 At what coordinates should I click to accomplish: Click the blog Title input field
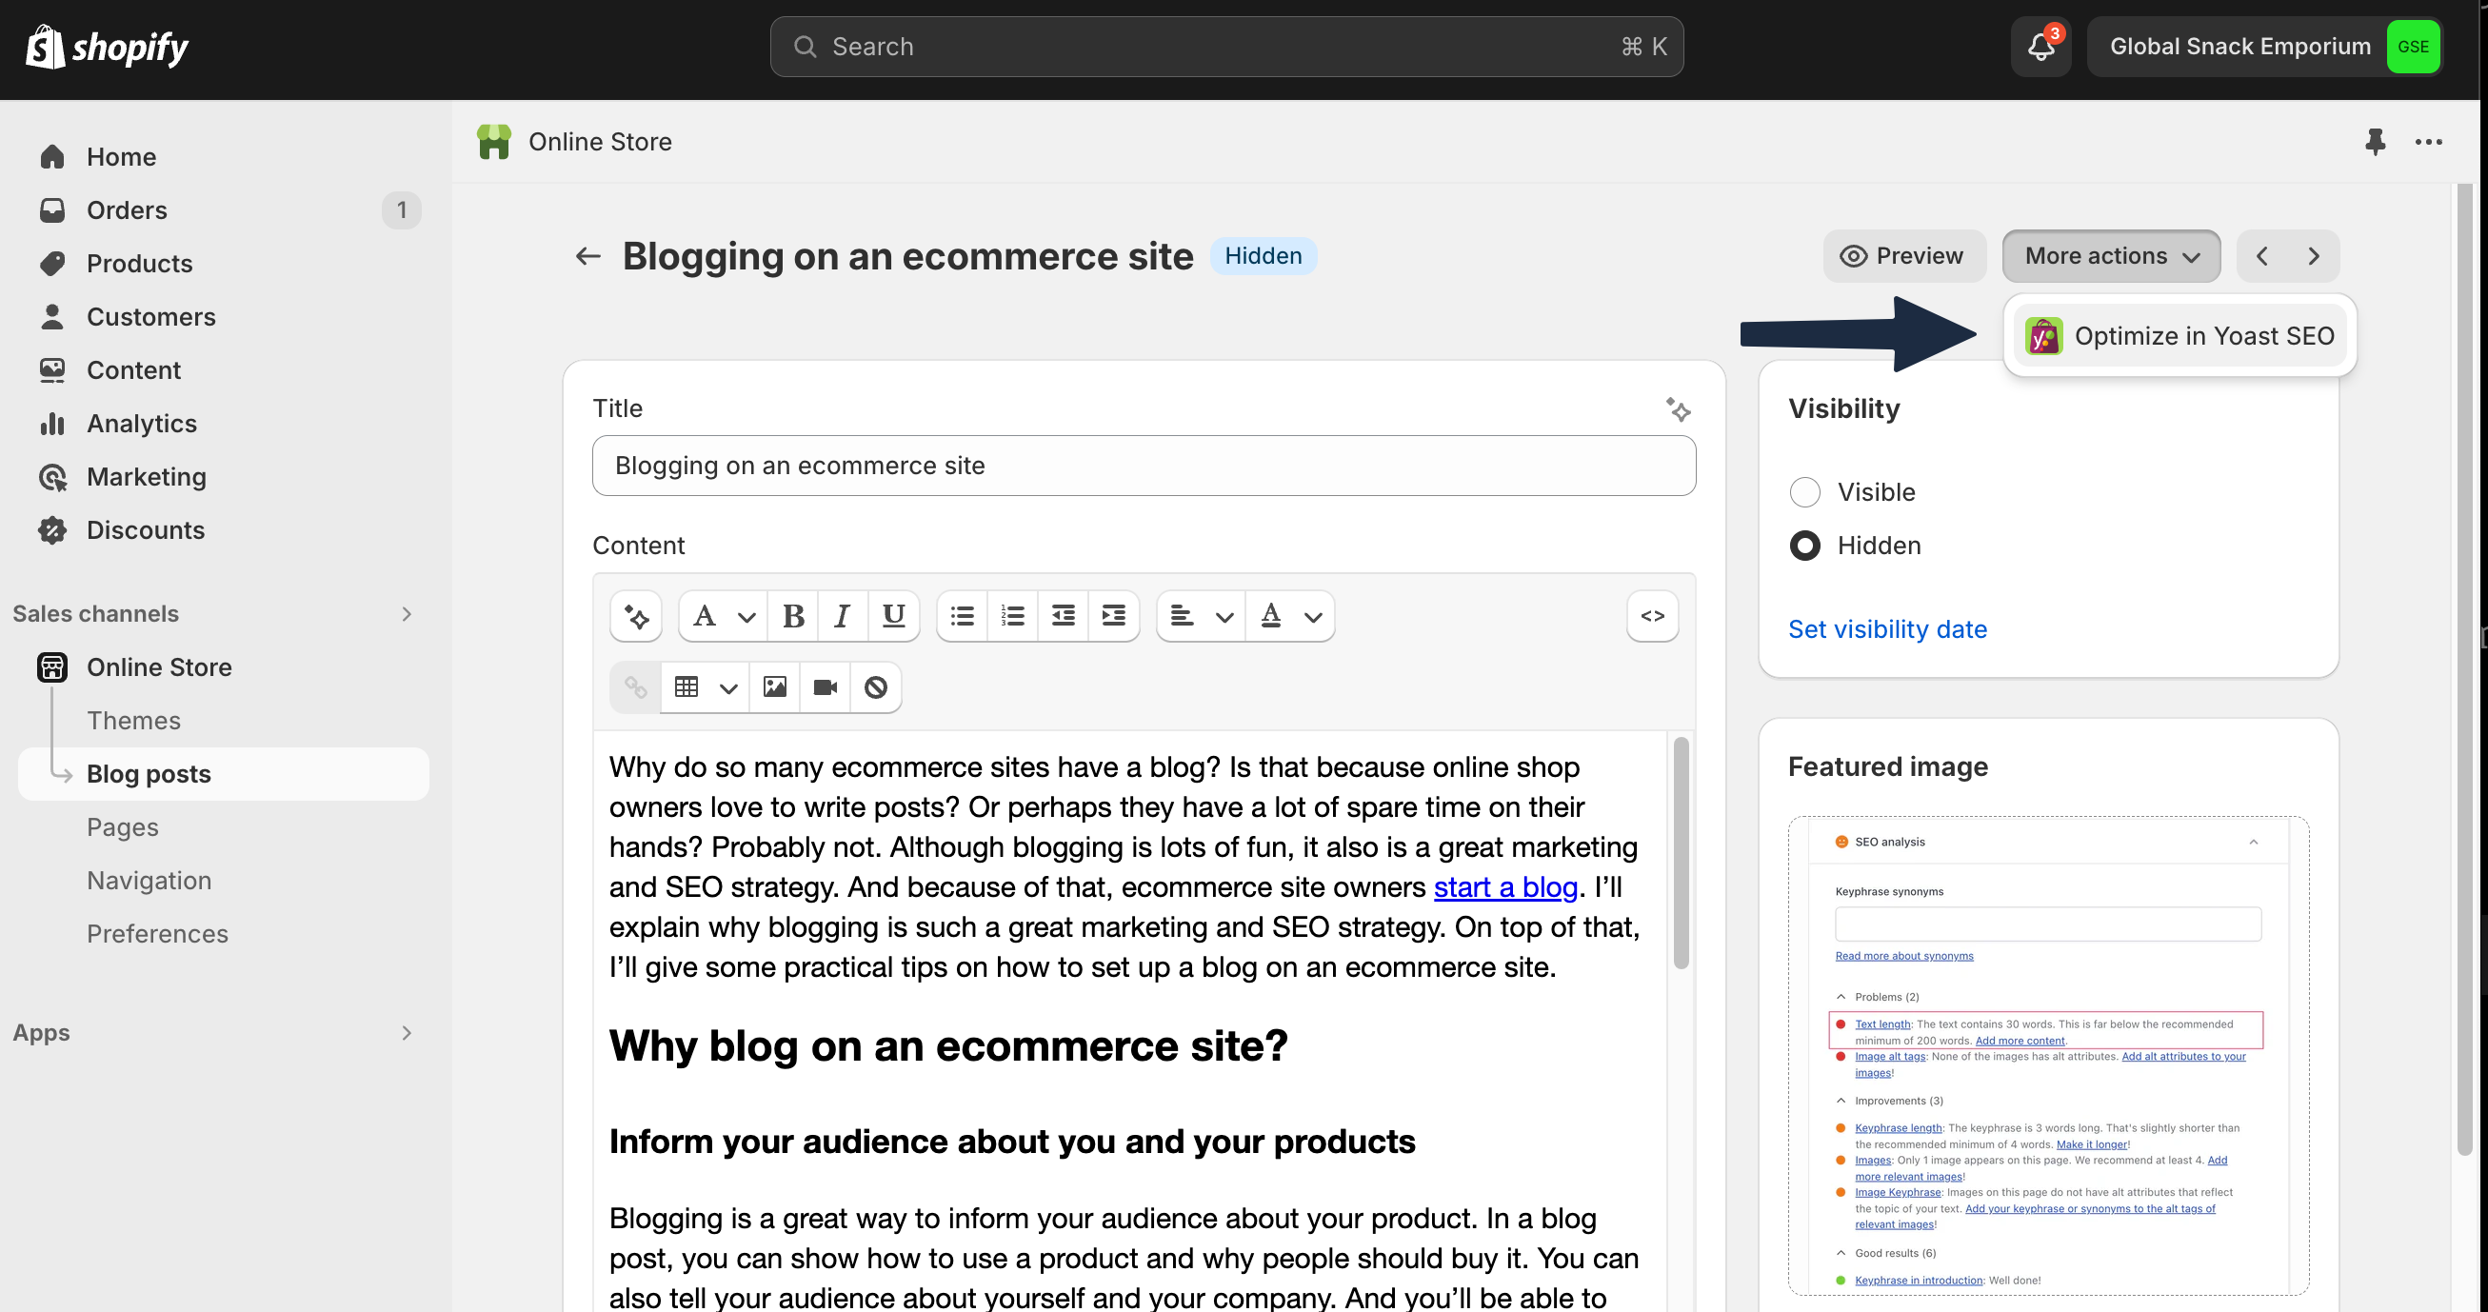click(x=1143, y=466)
